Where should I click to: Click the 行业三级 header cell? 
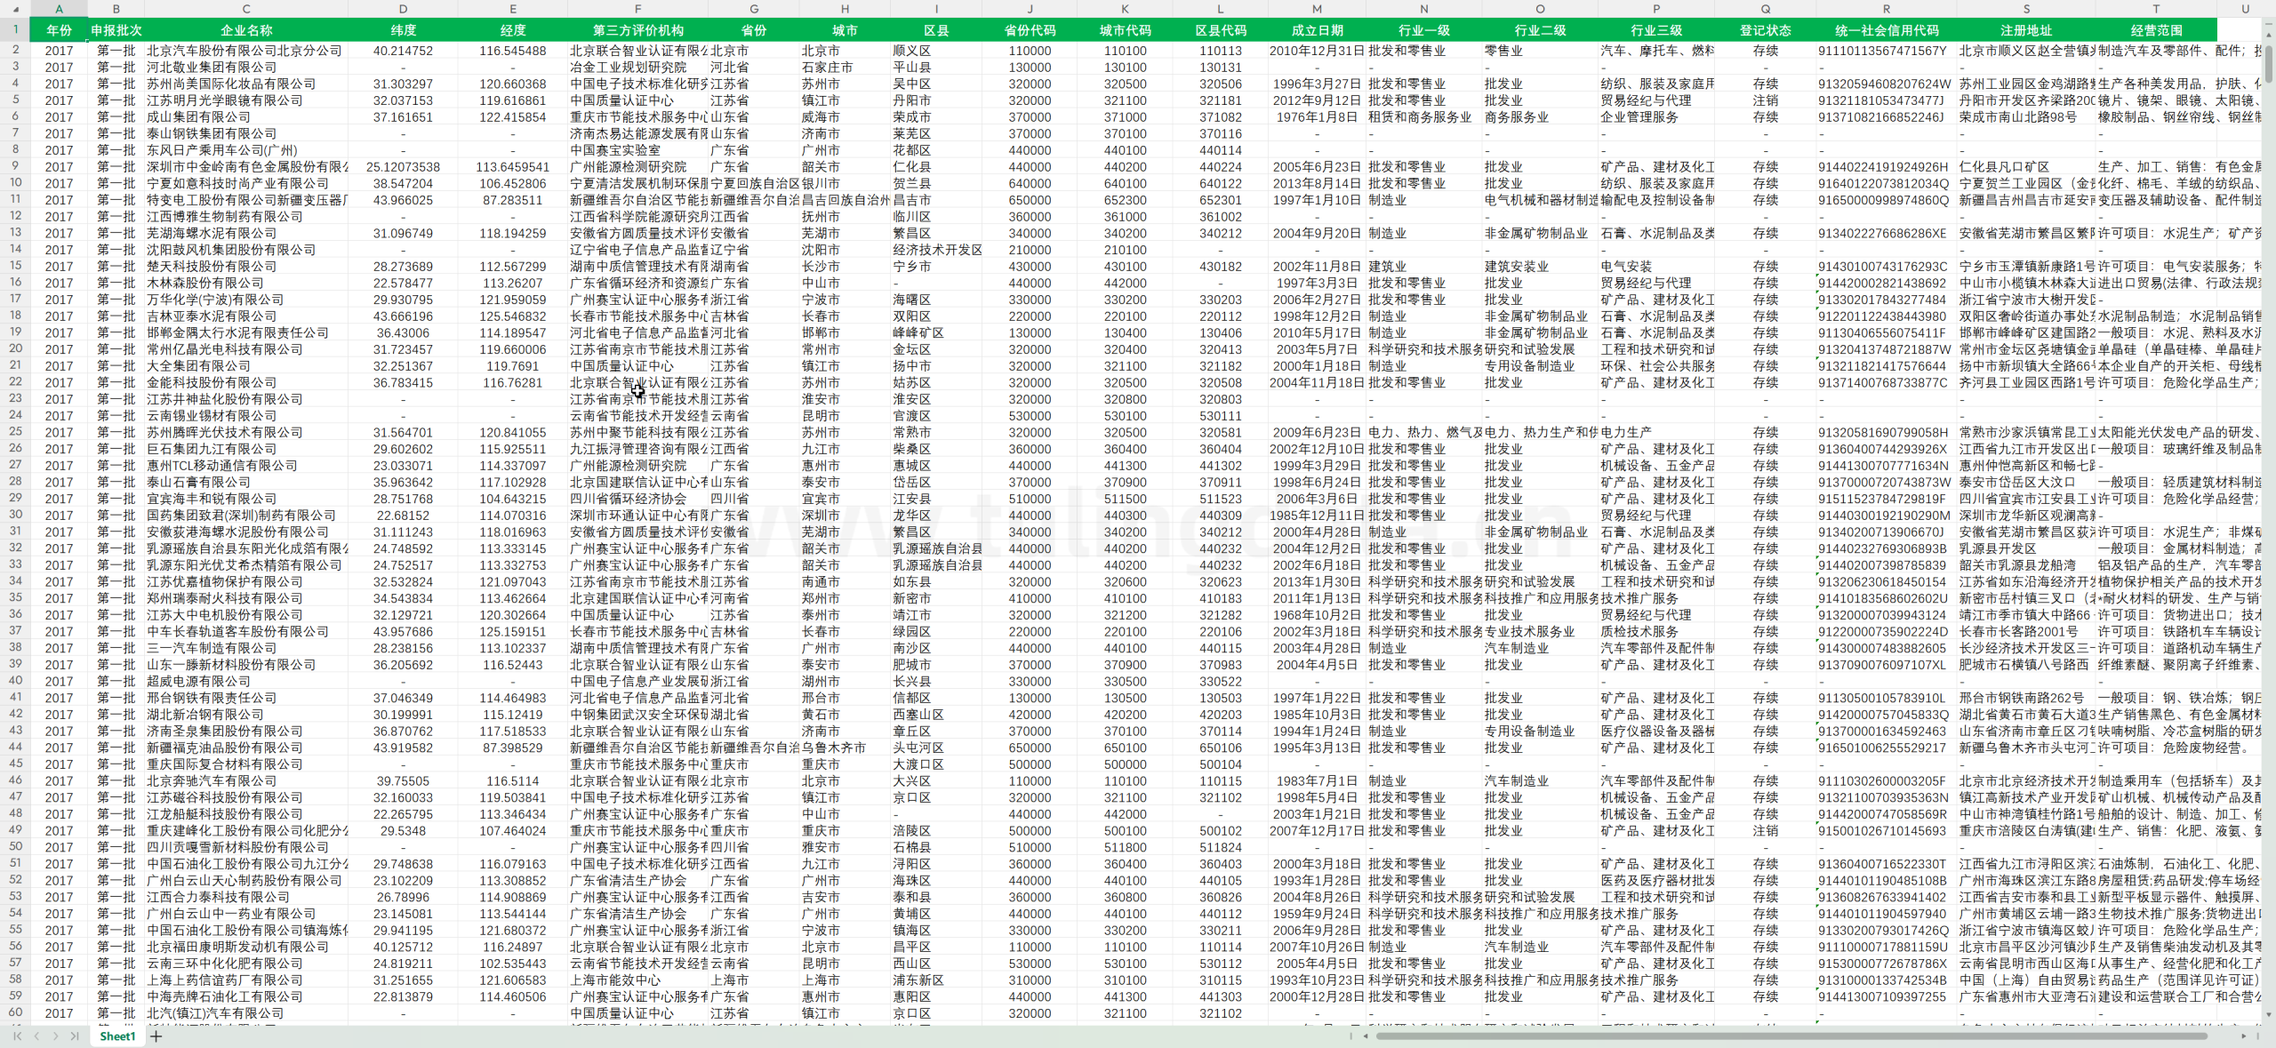(1656, 30)
